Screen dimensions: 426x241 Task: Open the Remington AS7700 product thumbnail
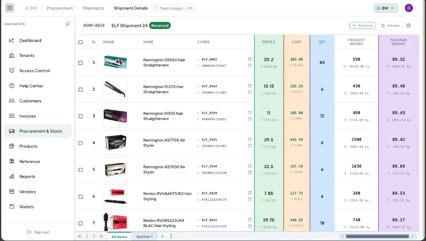(x=115, y=143)
